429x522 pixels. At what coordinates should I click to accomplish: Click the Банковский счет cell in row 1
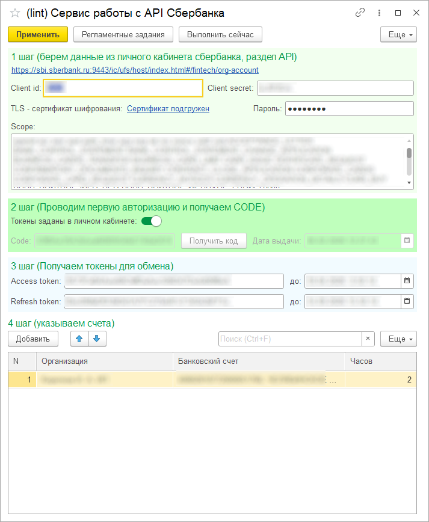[259, 379]
